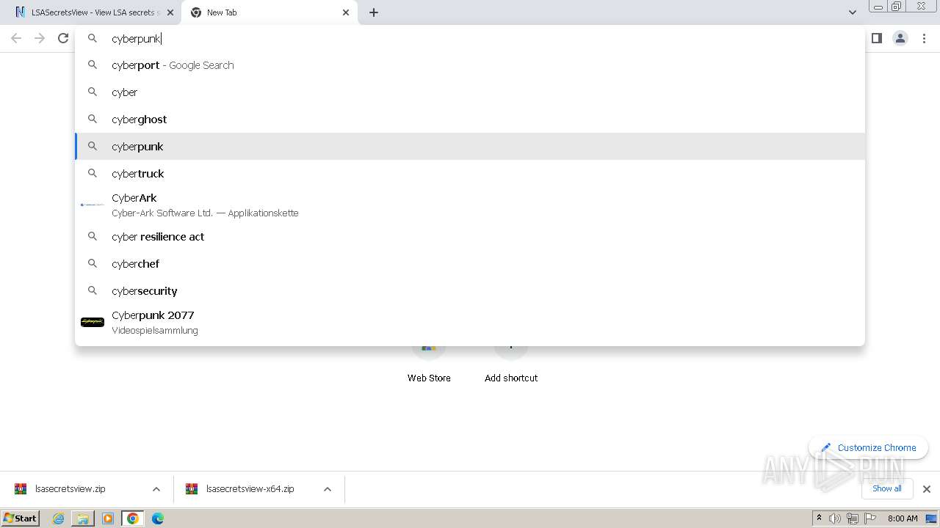Choose the cybersecurity suggestion
This screenshot has width=940, height=528.
tap(470, 291)
